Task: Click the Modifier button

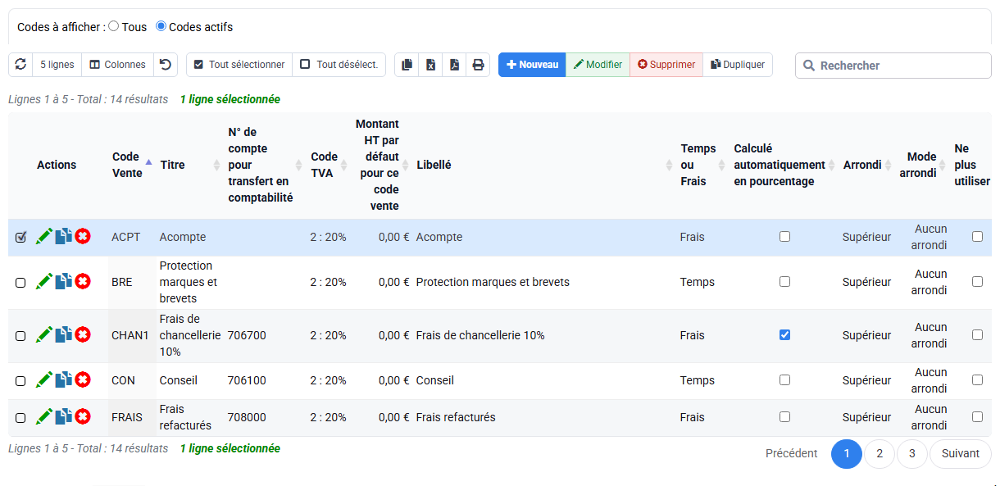Action: tap(598, 65)
